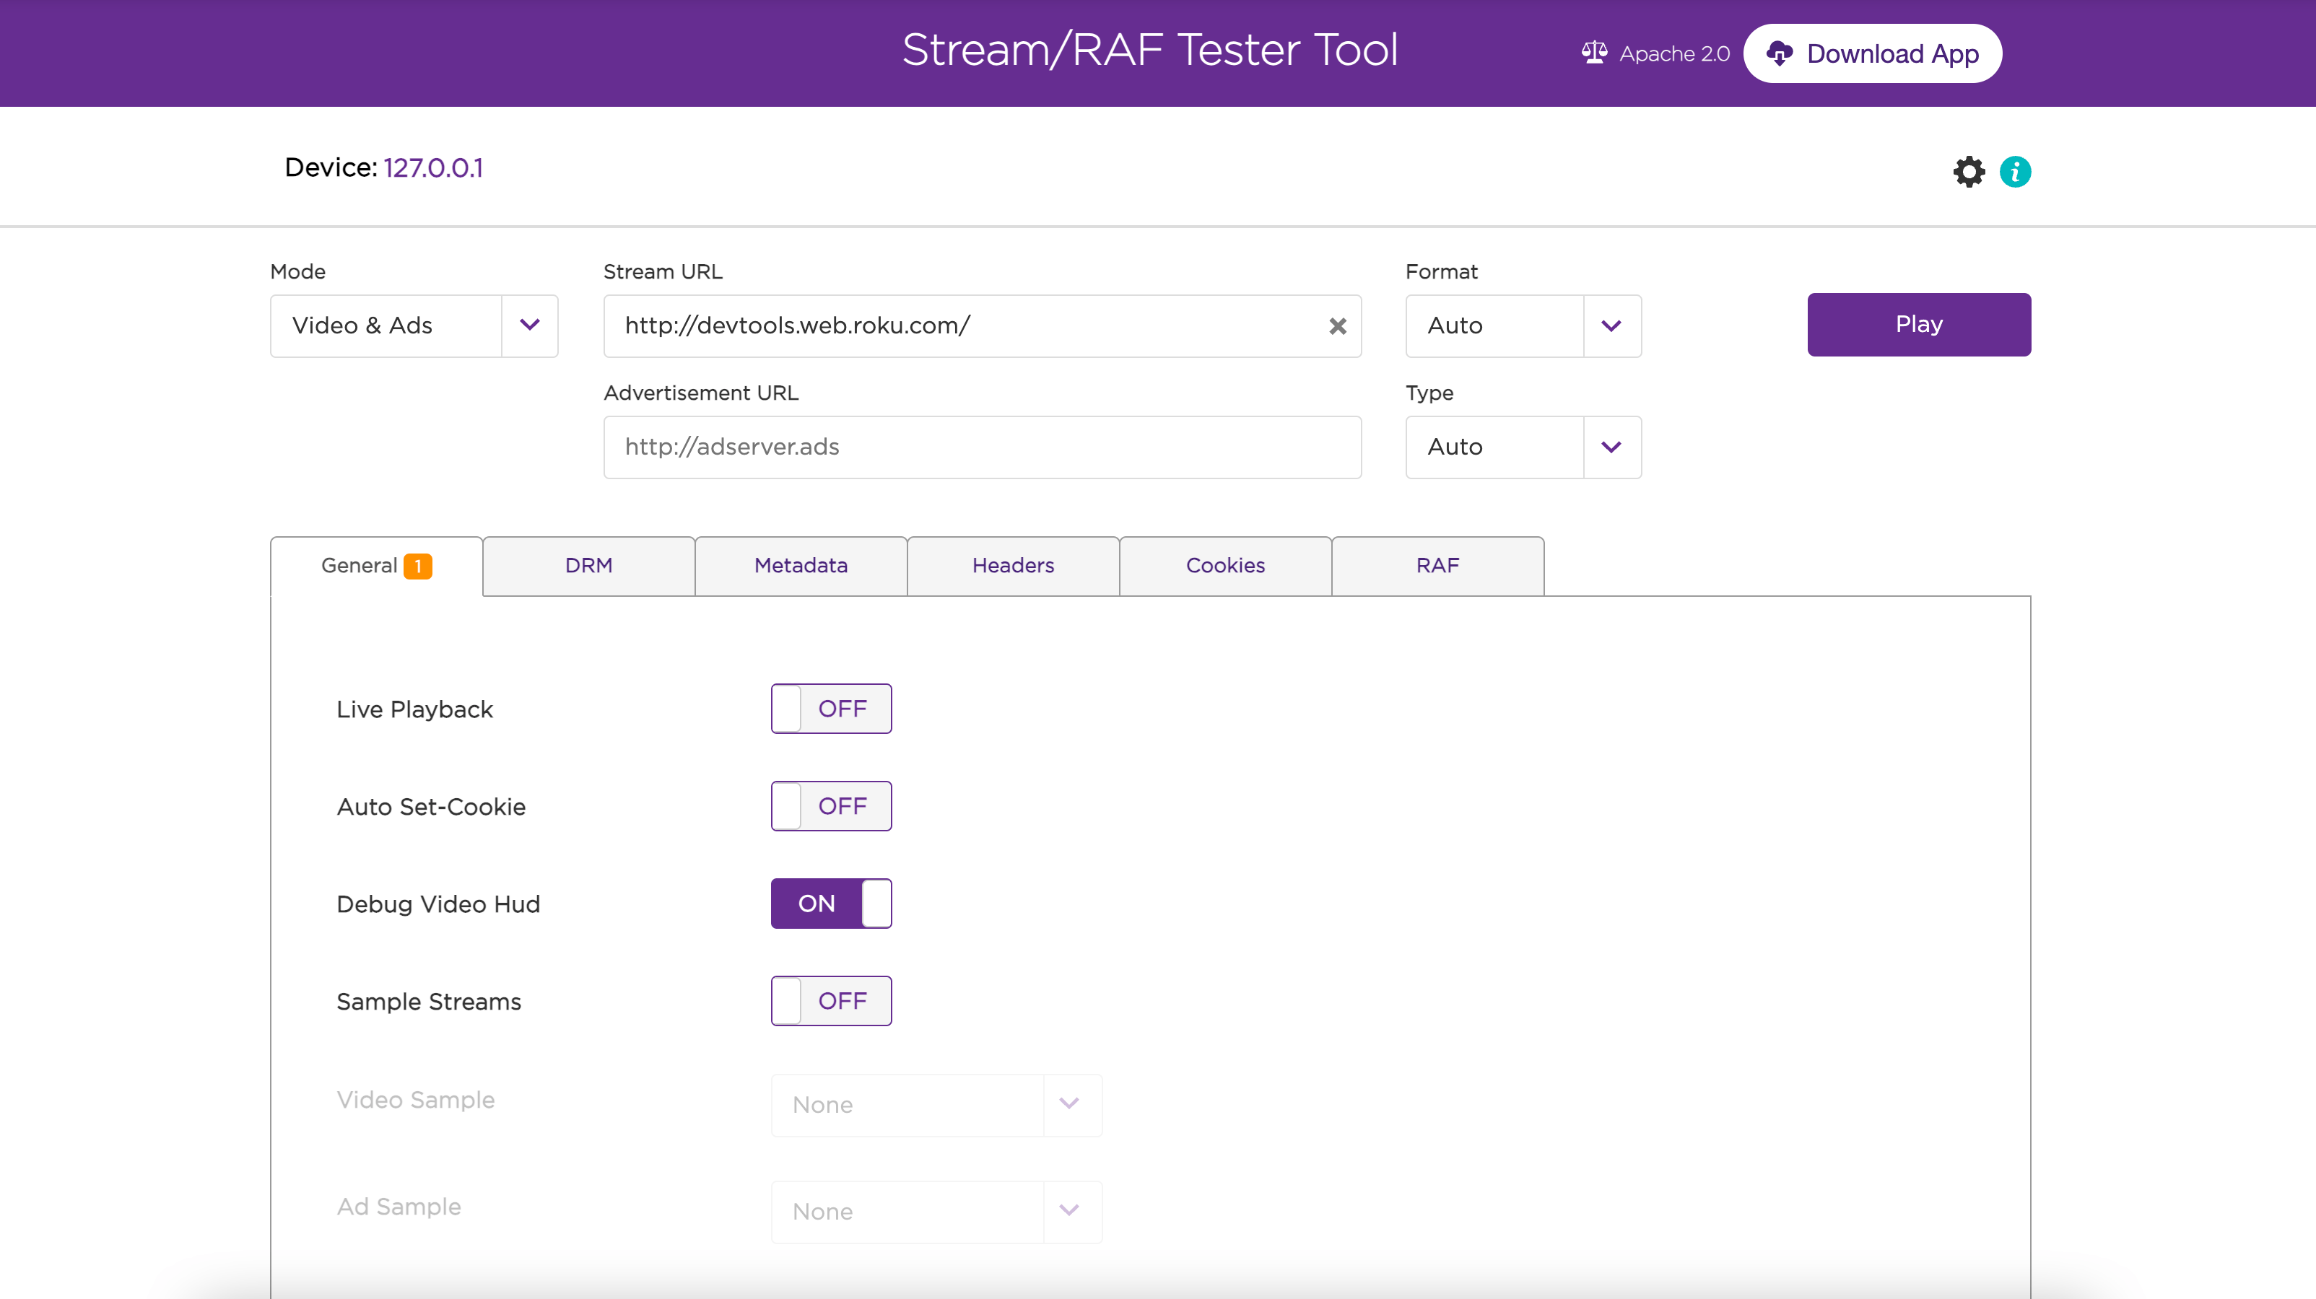Click the Advertisement URL input field
Screen dimensions: 2316x1299
point(981,447)
